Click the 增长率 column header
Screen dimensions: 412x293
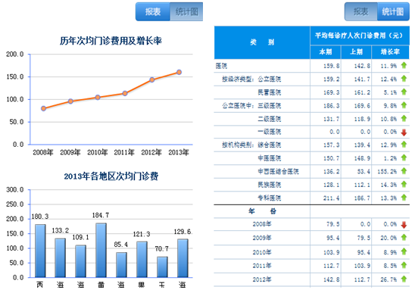[x=391, y=51]
